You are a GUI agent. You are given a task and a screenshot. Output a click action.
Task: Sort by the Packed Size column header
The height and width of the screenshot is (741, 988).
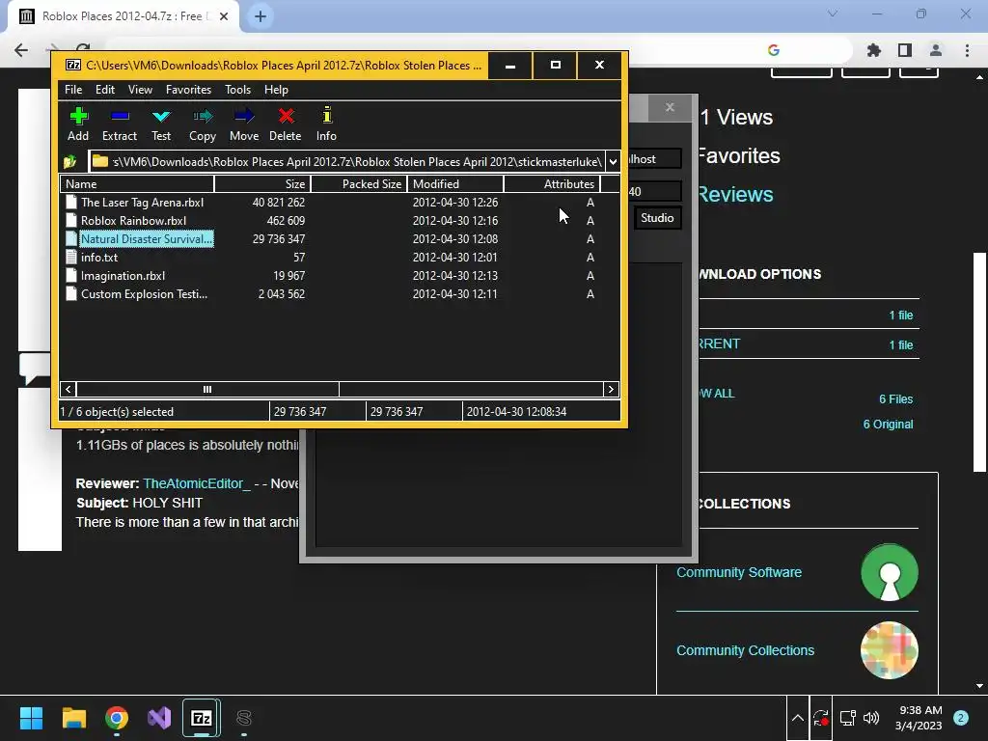pos(359,184)
